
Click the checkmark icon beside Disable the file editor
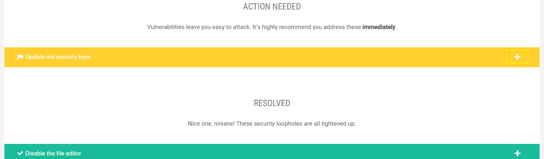[20, 153]
